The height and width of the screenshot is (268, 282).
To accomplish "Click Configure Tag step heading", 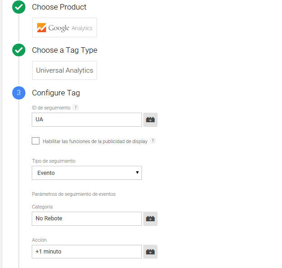I will click(56, 93).
